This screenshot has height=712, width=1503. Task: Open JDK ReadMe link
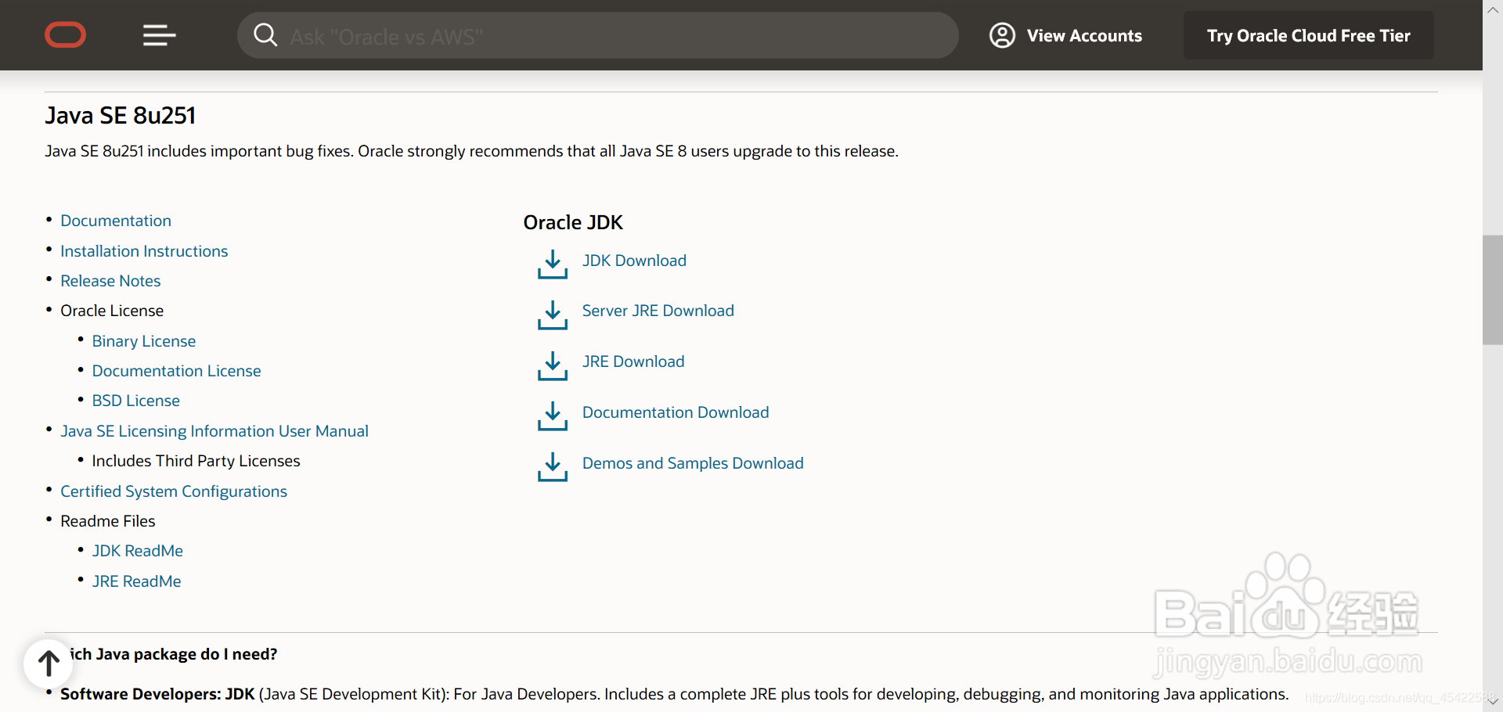[x=137, y=551]
